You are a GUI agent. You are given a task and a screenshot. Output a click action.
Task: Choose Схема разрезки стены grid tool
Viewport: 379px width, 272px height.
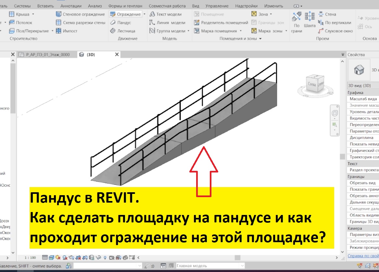pyautogui.click(x=81, y=22)
